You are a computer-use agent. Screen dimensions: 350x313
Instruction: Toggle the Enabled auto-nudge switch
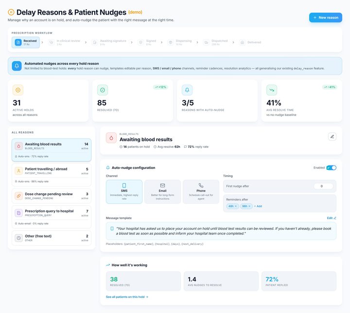click(331, 167)
